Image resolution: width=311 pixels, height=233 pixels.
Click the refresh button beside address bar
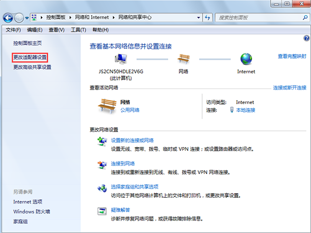(x=207, y=18)
